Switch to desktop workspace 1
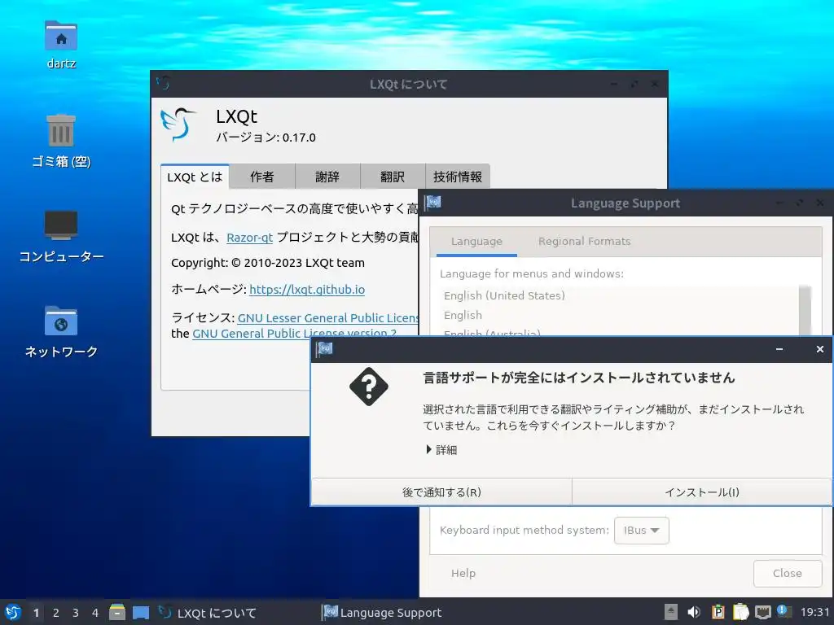The width and height of the screenshot is (834, 625). pyautogui.click(x=36, y=613)
